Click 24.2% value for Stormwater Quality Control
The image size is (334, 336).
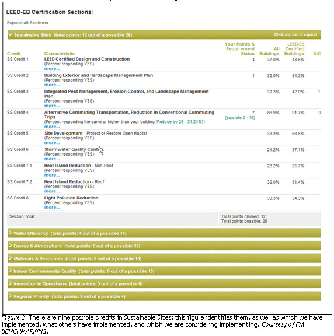point(273,150)
